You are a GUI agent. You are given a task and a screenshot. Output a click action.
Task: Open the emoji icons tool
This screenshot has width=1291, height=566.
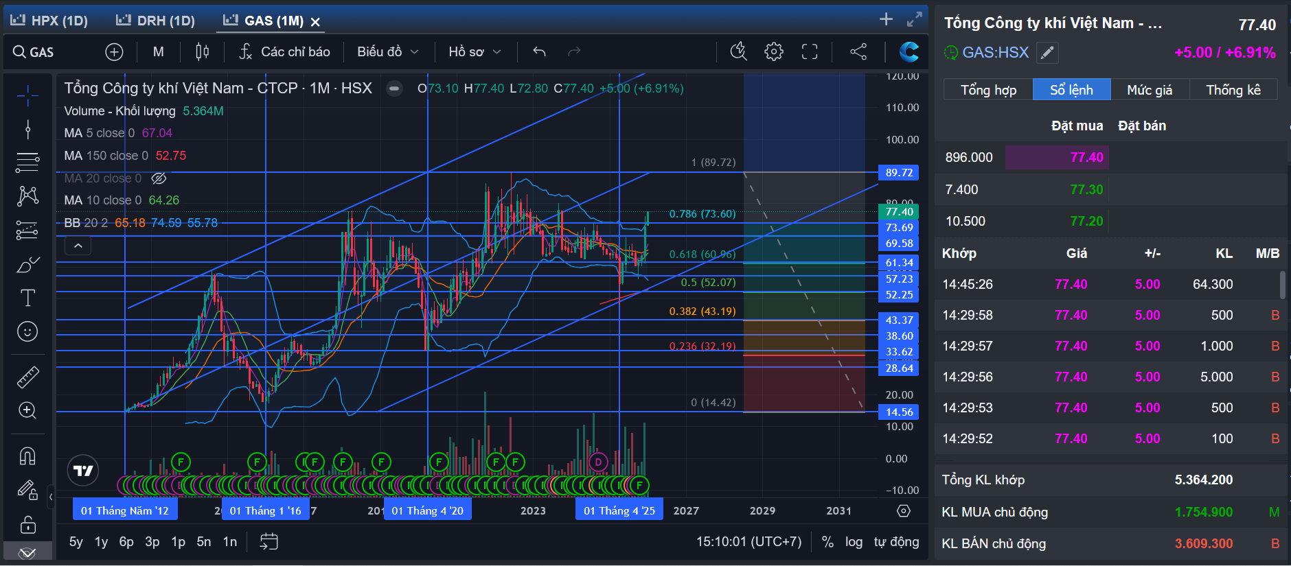27,332
